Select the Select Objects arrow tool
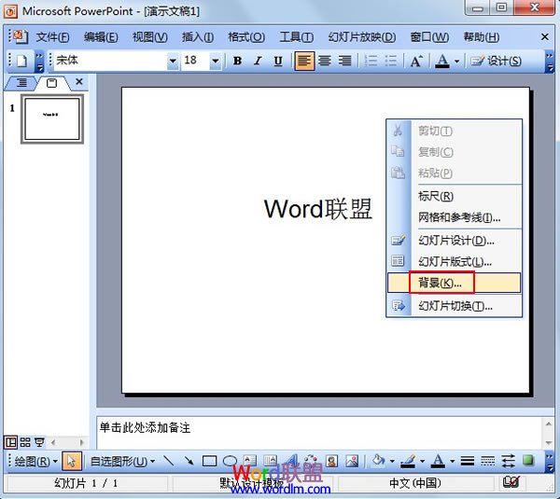 coord(72,461)
